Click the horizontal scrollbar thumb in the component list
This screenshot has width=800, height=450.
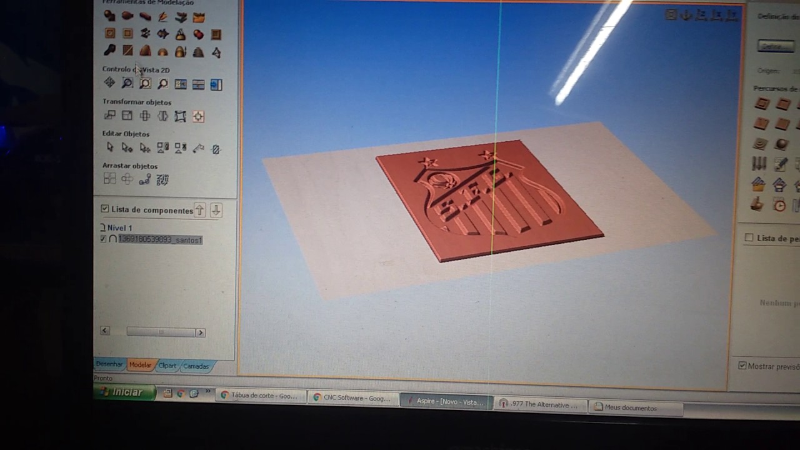161,332
